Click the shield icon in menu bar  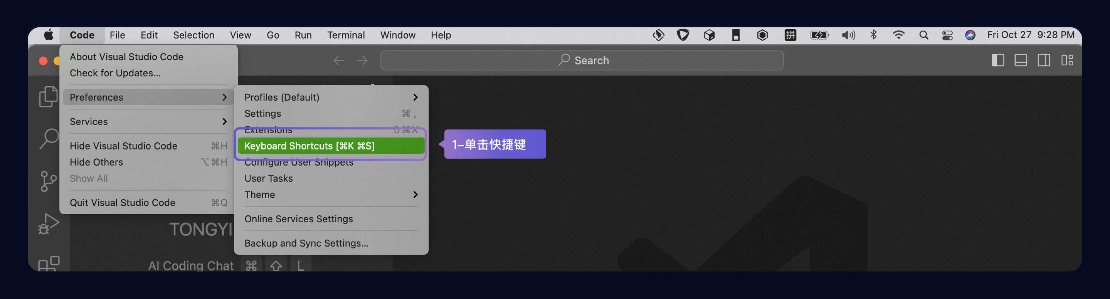point(683,35)
